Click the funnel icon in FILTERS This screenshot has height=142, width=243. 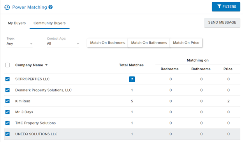219,7
